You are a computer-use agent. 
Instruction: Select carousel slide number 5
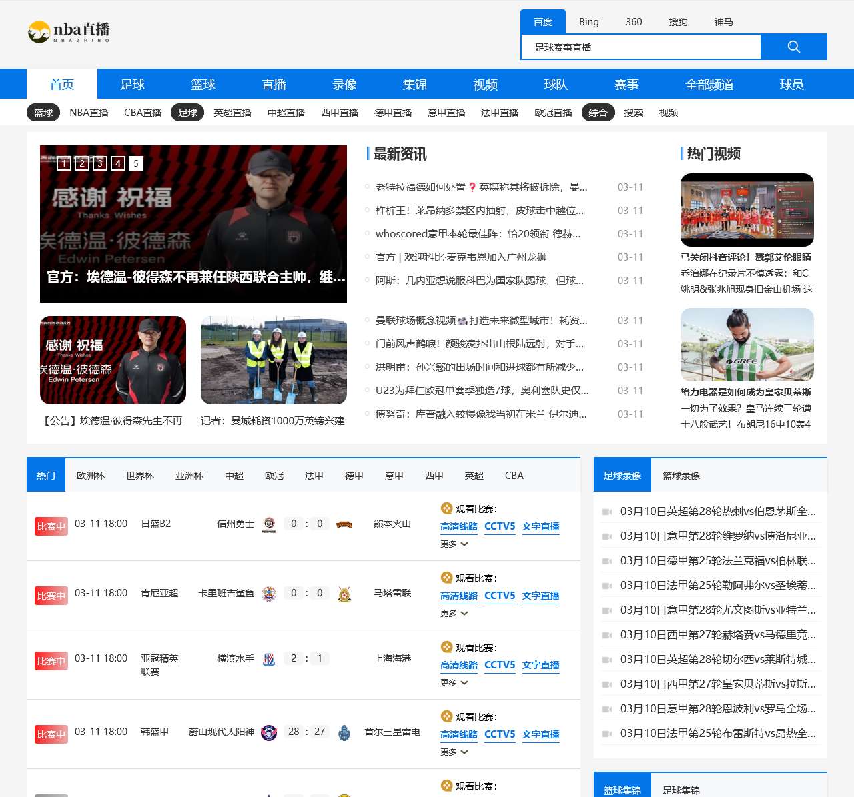click(x=136, y=163)
